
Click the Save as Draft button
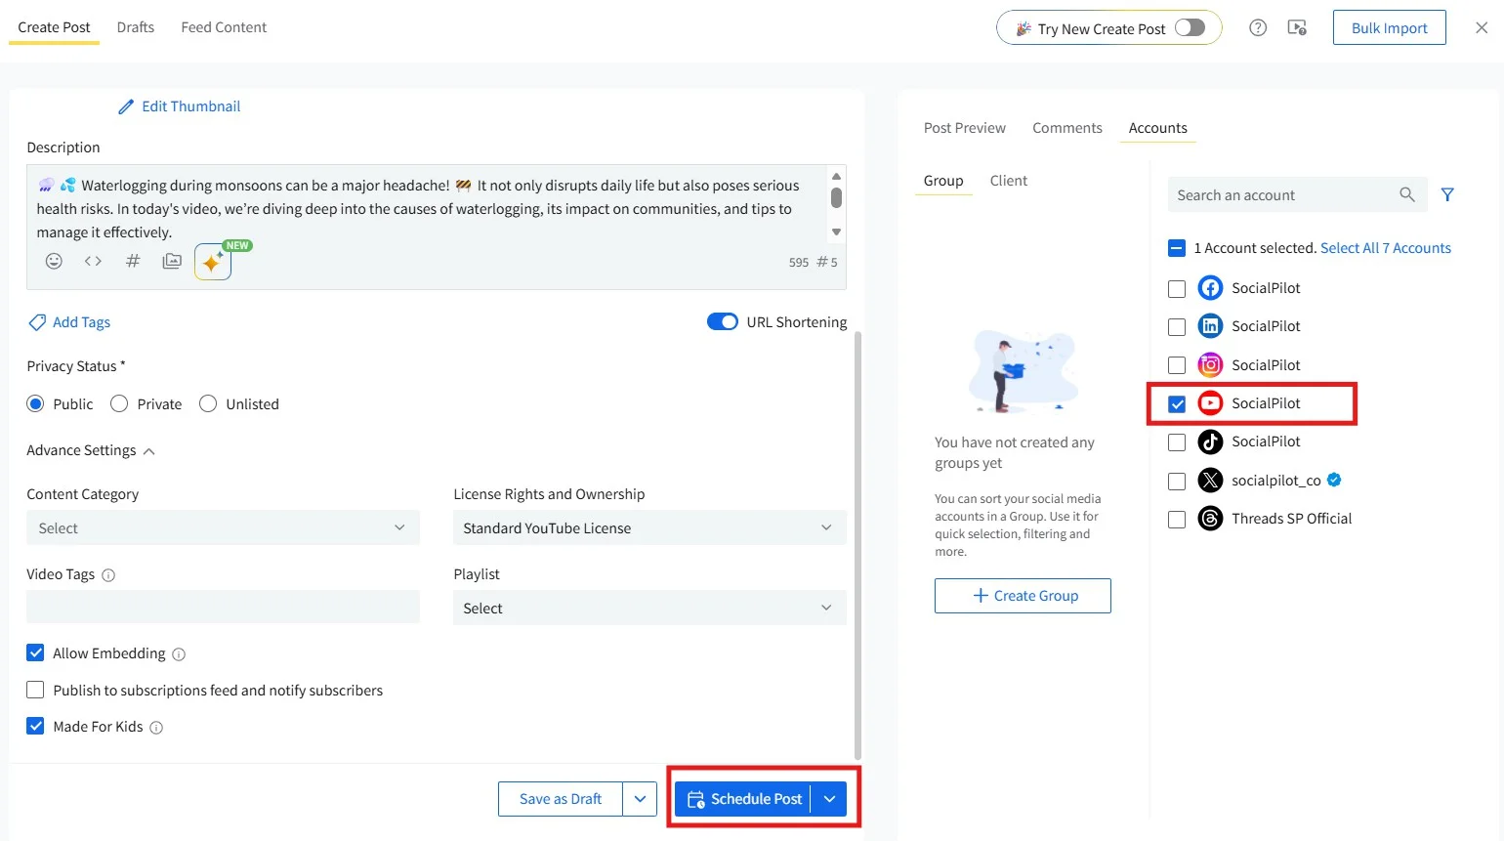[561, 799]
